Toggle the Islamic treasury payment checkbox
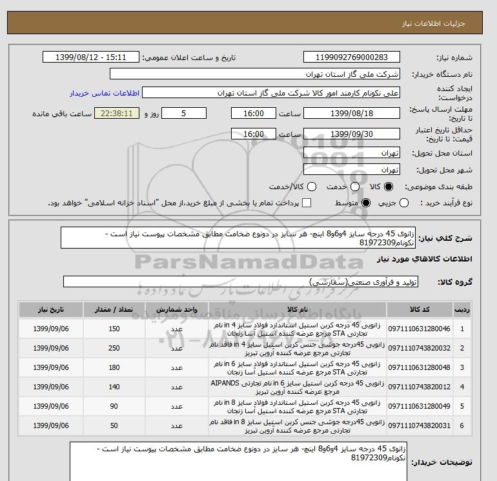Image resolution: width=497 pixels, height=481 pixels. coord(307,203)
